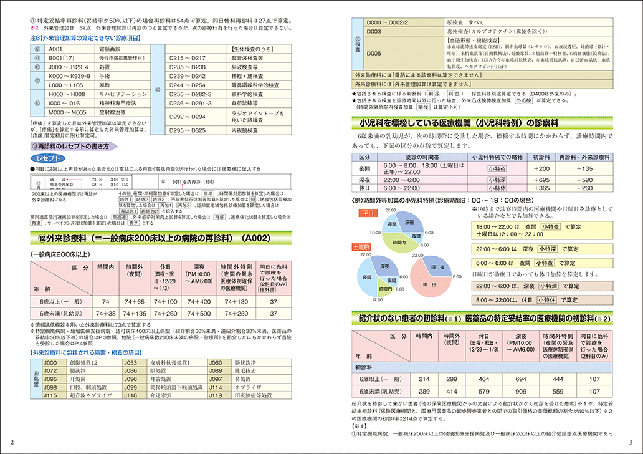Click the 消炎鎮痛等処置 cell

point(262,395)
